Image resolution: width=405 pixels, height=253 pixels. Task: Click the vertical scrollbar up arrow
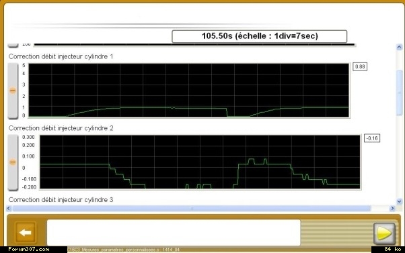[x=399, y=47]
